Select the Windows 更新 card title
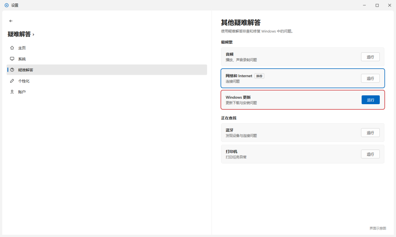The image size is (396, 237). coord(238,97)
